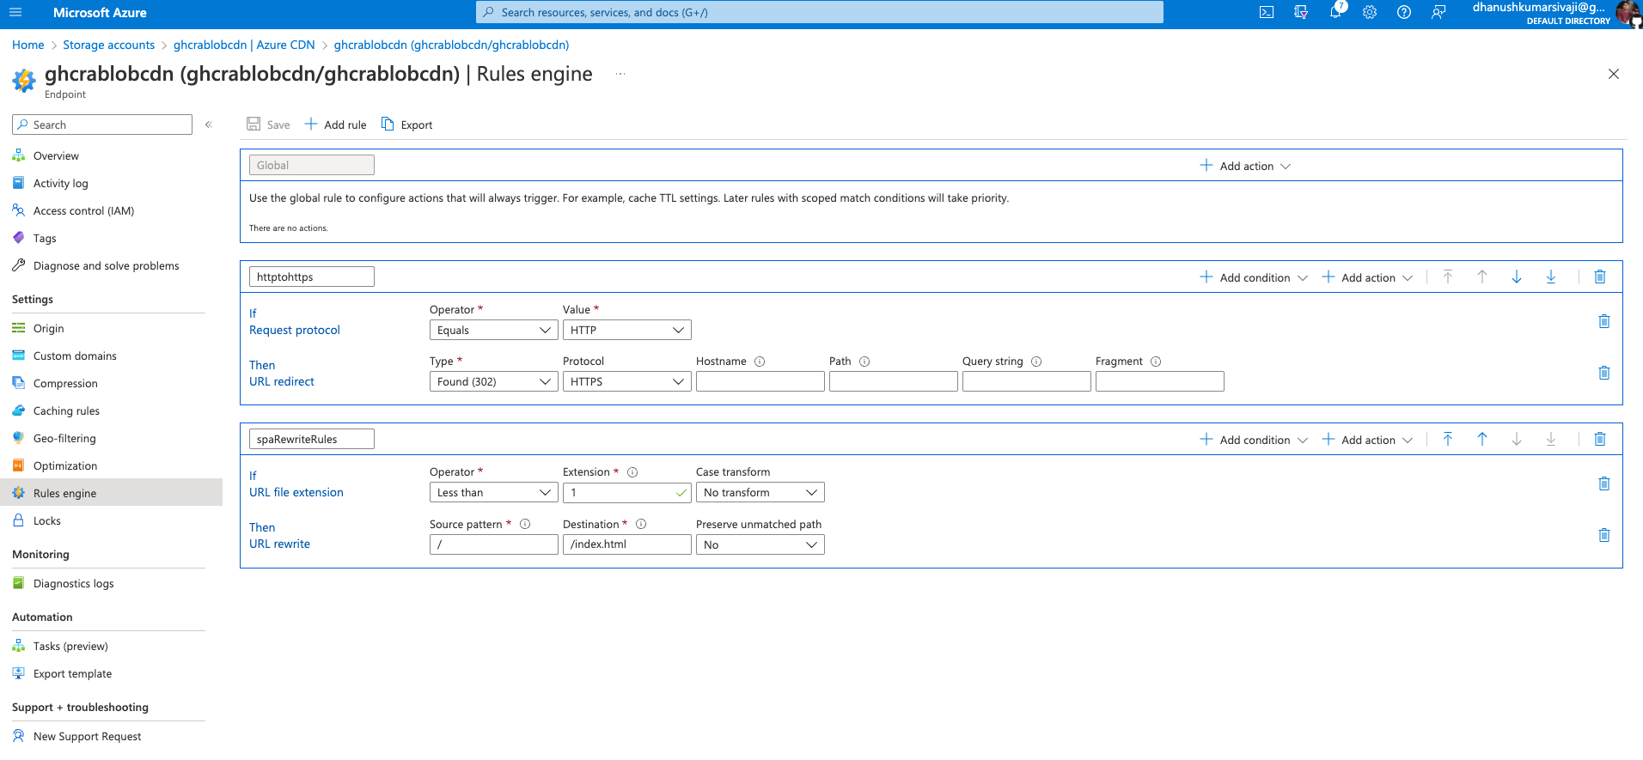Click the Destination field with /index.html
This screenshot has width=1643, height=760.
pos(626,544)
